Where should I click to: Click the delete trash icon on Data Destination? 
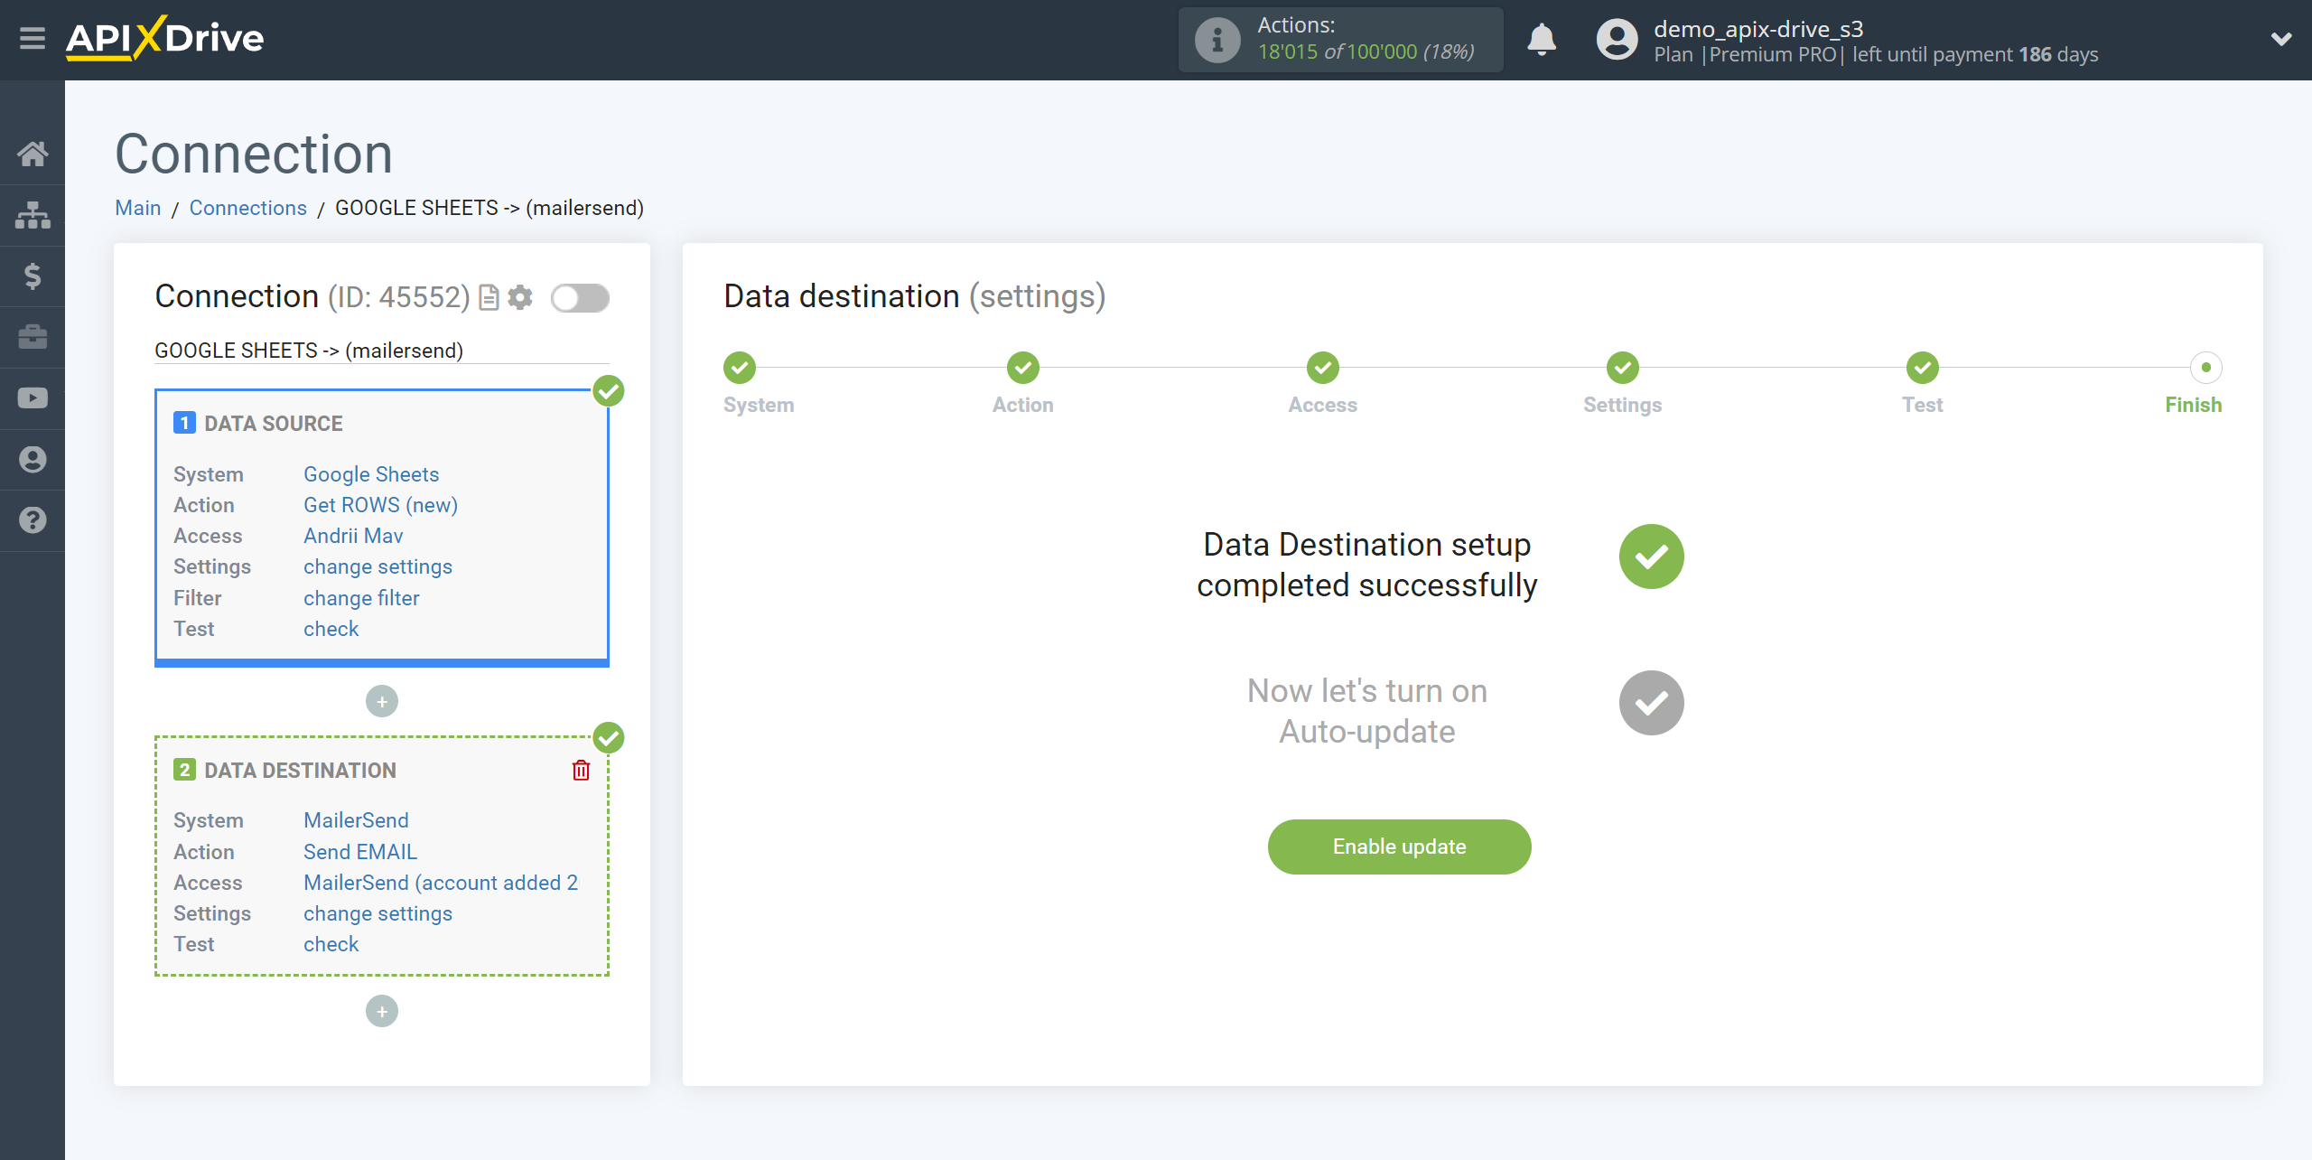pos(581,770)
